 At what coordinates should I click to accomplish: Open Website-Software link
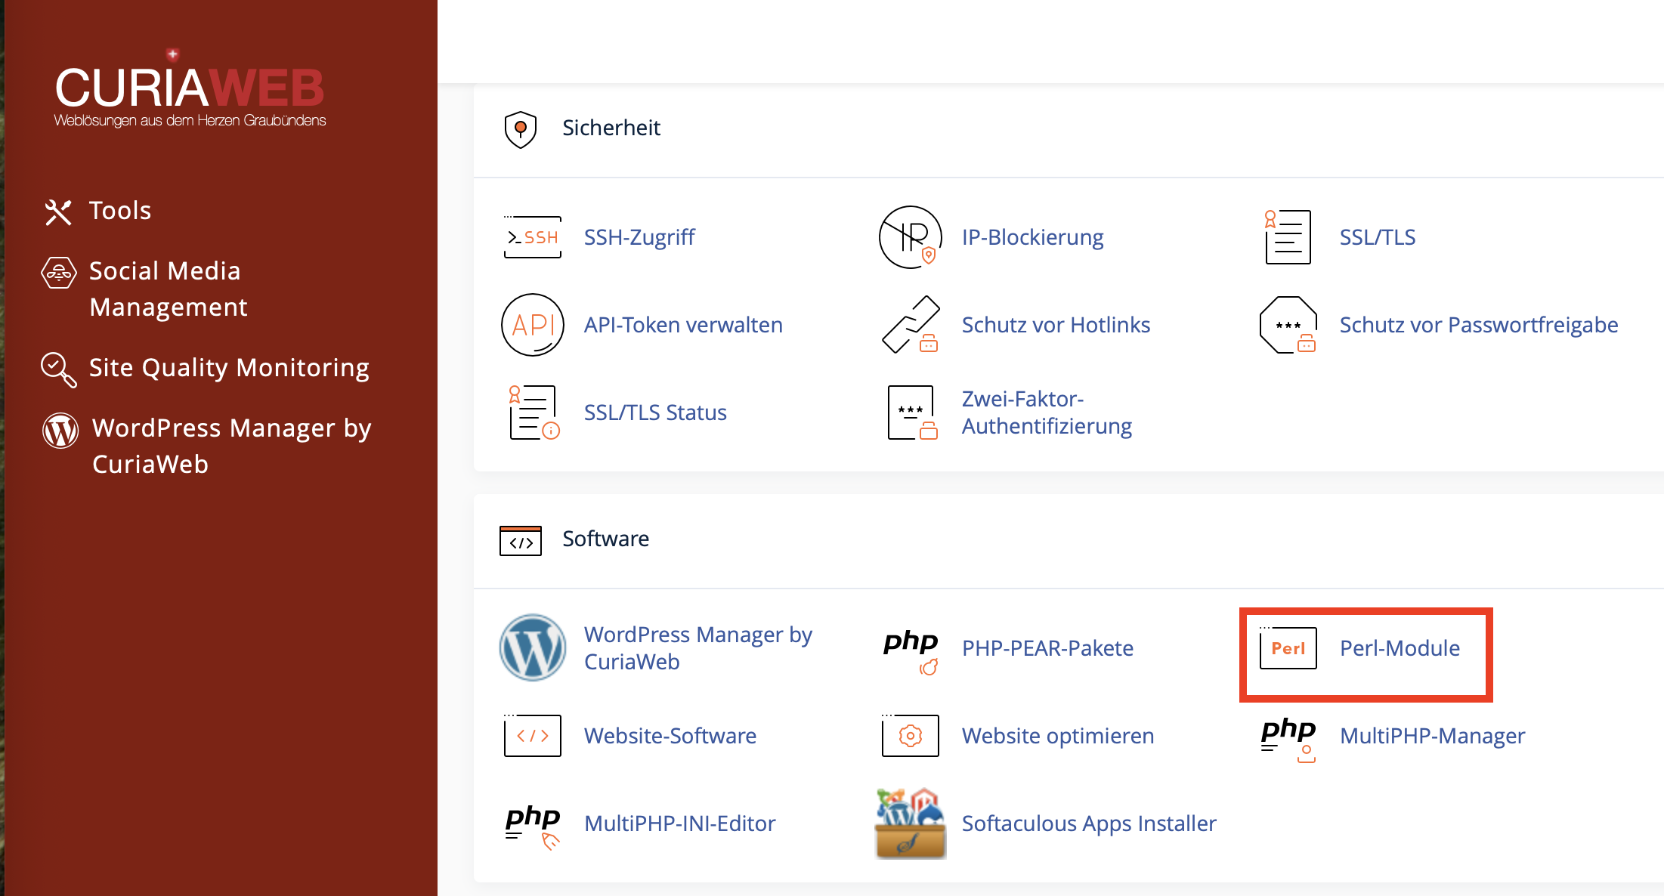pyautogui.click(x=670, y=736)
